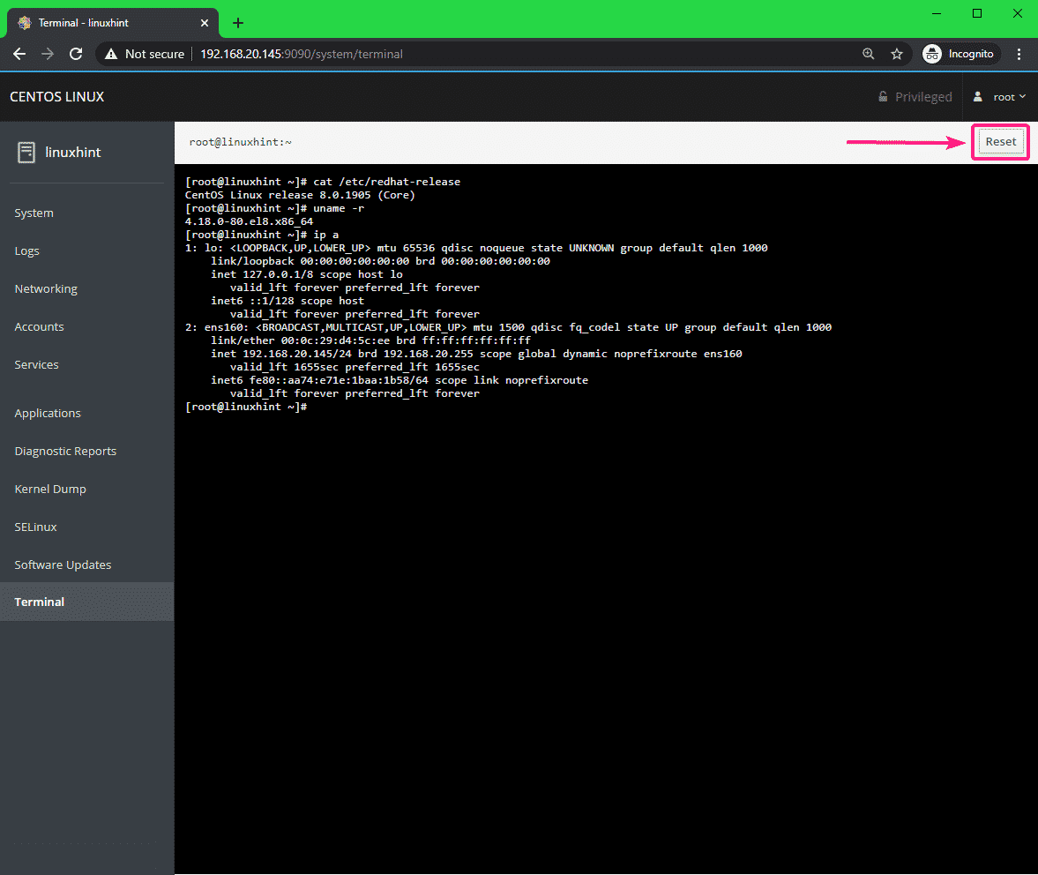The width and height of the screenshot is (1038, 875).
Task: Click the browser back arrow
Action: pyautogui.click(x=19, y=54)
